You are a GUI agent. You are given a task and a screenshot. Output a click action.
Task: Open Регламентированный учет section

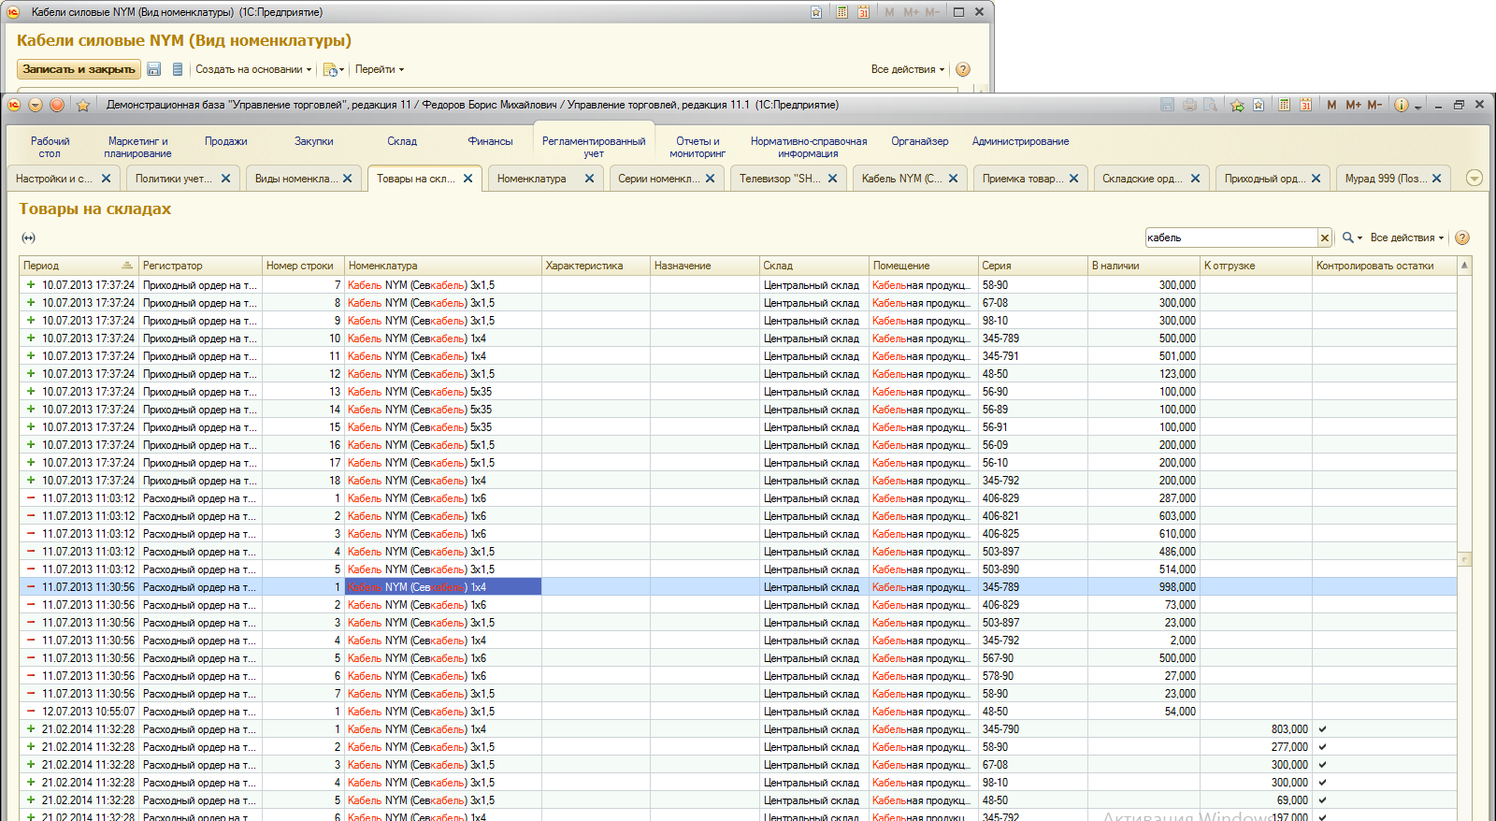tap(594, 147)
